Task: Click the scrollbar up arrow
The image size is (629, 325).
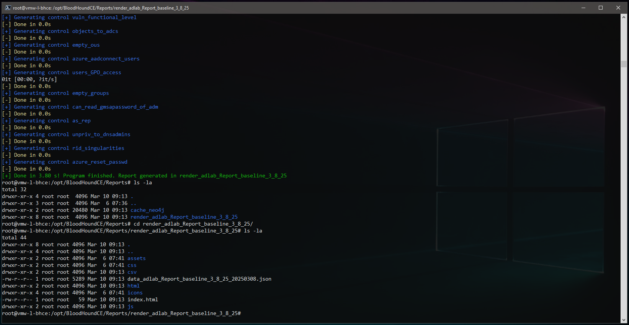Action: (624, 17)
